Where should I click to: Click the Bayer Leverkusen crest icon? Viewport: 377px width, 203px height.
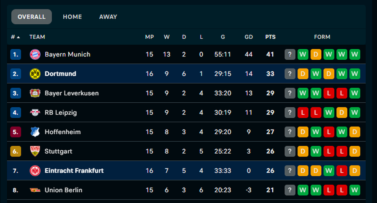point(35,93)
